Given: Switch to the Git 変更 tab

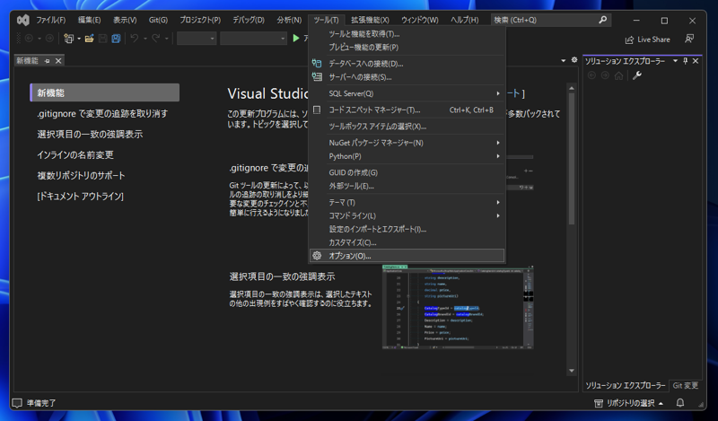Looking at the screenshot, I should pyautogui.click(x=686, y=386).
